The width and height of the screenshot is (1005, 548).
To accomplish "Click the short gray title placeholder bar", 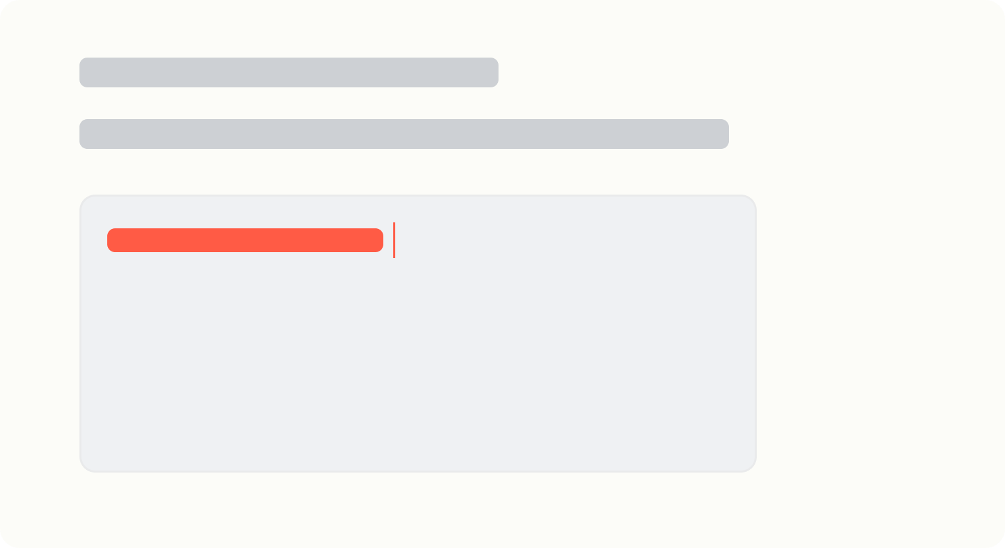I will [x=289, y=72].
